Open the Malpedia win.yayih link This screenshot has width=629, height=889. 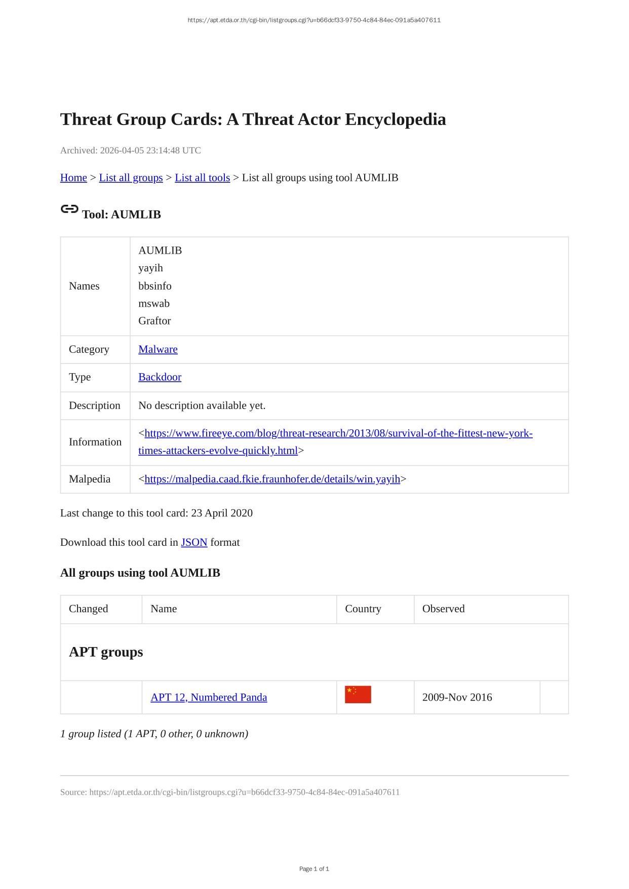coord(272,479)
